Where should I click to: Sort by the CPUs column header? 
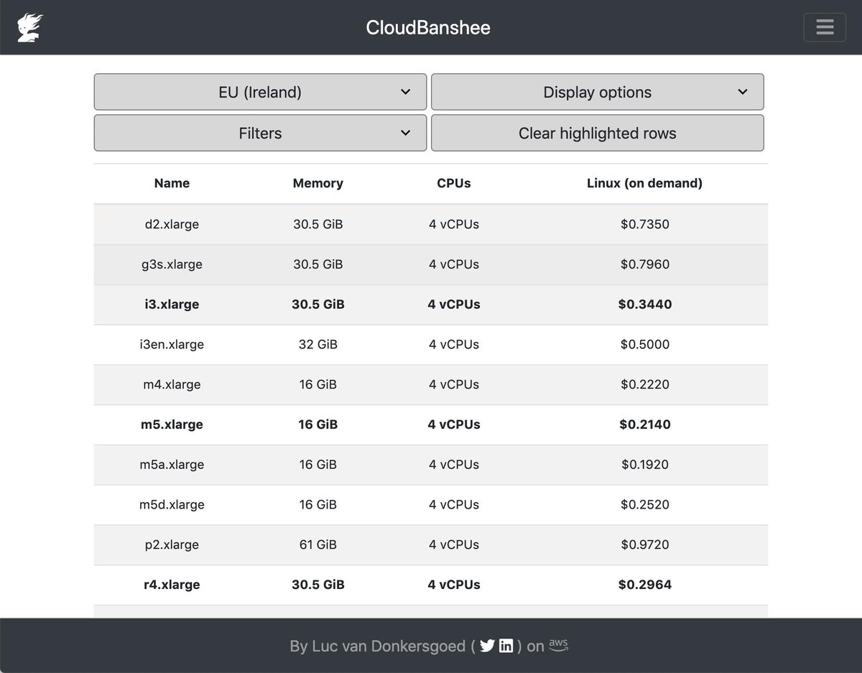454,183
